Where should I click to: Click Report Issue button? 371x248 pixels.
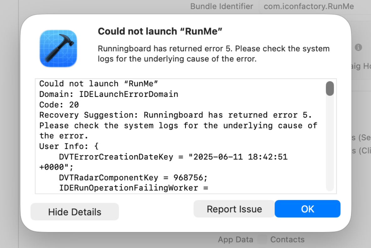point(234,209)
